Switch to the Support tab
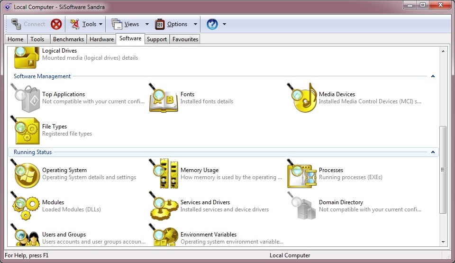Screen dimensions: 455x263 point(157,39)
